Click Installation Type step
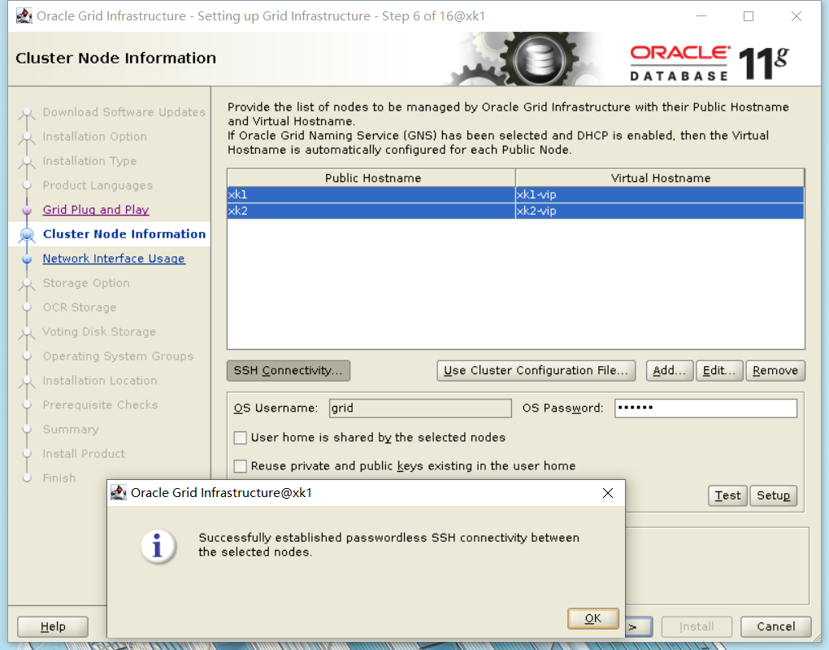Viewport: 829px width, 650px height. point(89,161)
